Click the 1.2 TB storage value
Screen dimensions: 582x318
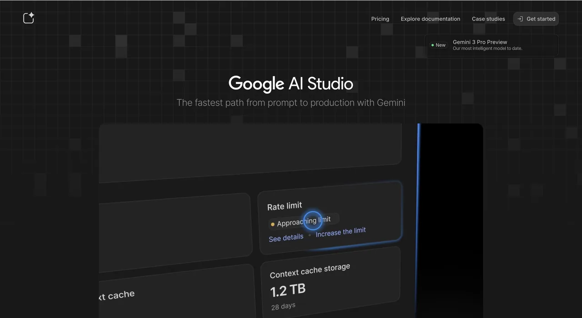tap(288, 290)
